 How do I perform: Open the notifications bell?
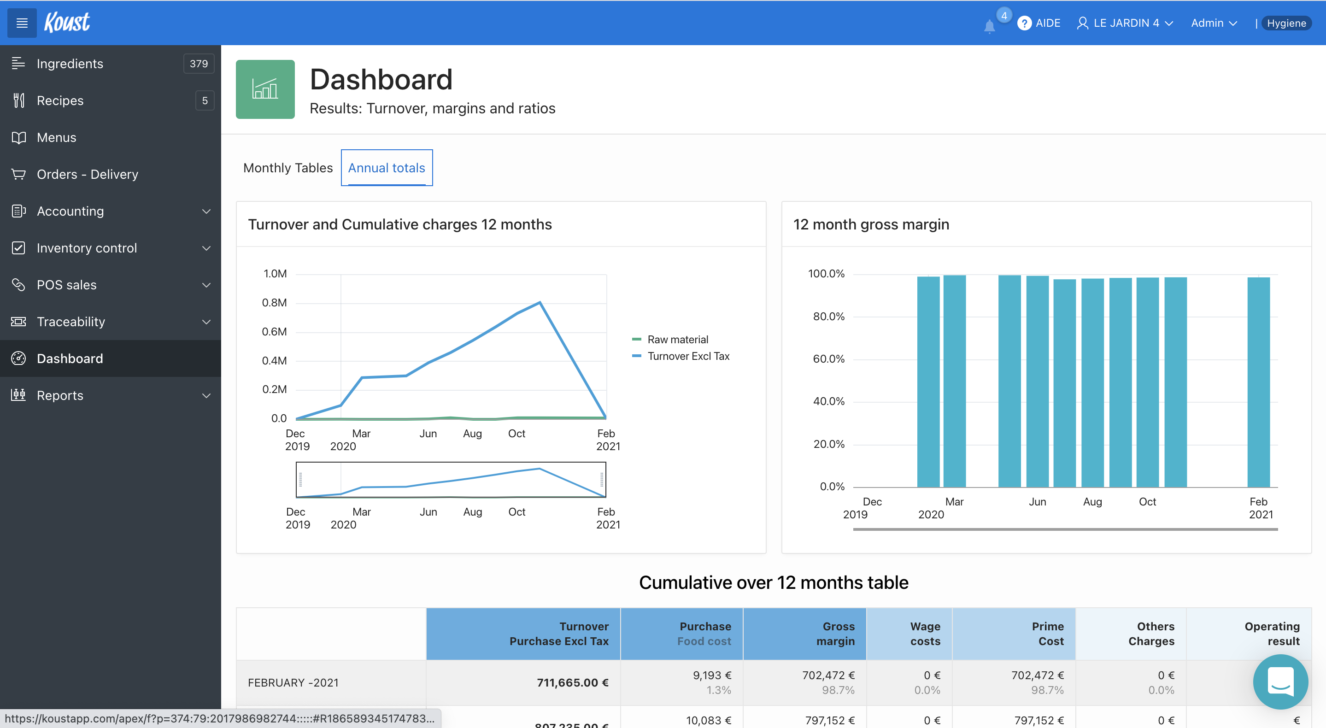989,26
